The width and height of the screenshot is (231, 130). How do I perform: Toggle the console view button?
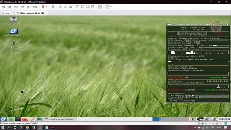[x=100, y=7]
